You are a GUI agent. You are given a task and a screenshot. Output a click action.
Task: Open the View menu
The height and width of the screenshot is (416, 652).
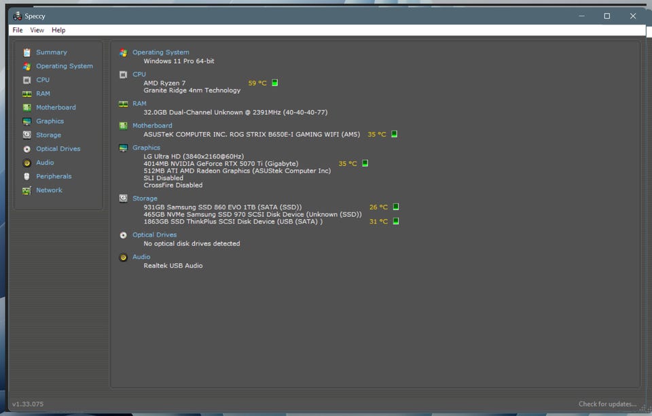(37, 30)
